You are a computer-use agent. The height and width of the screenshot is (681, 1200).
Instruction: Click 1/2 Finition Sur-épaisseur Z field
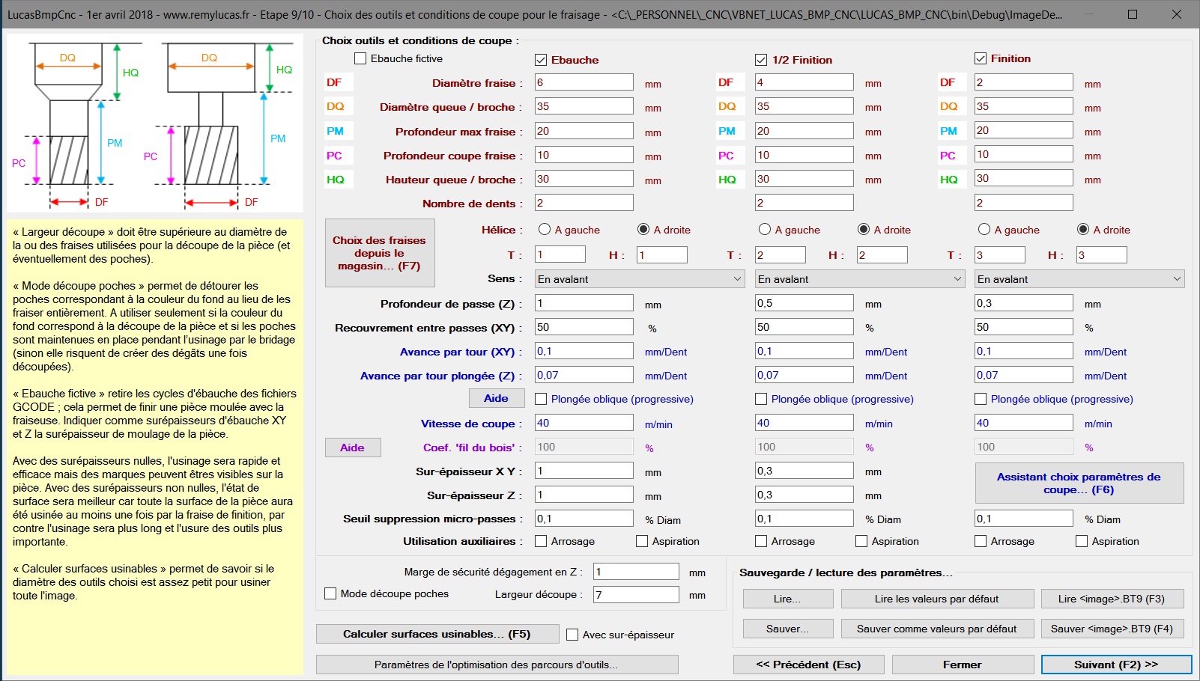[804, 495]
